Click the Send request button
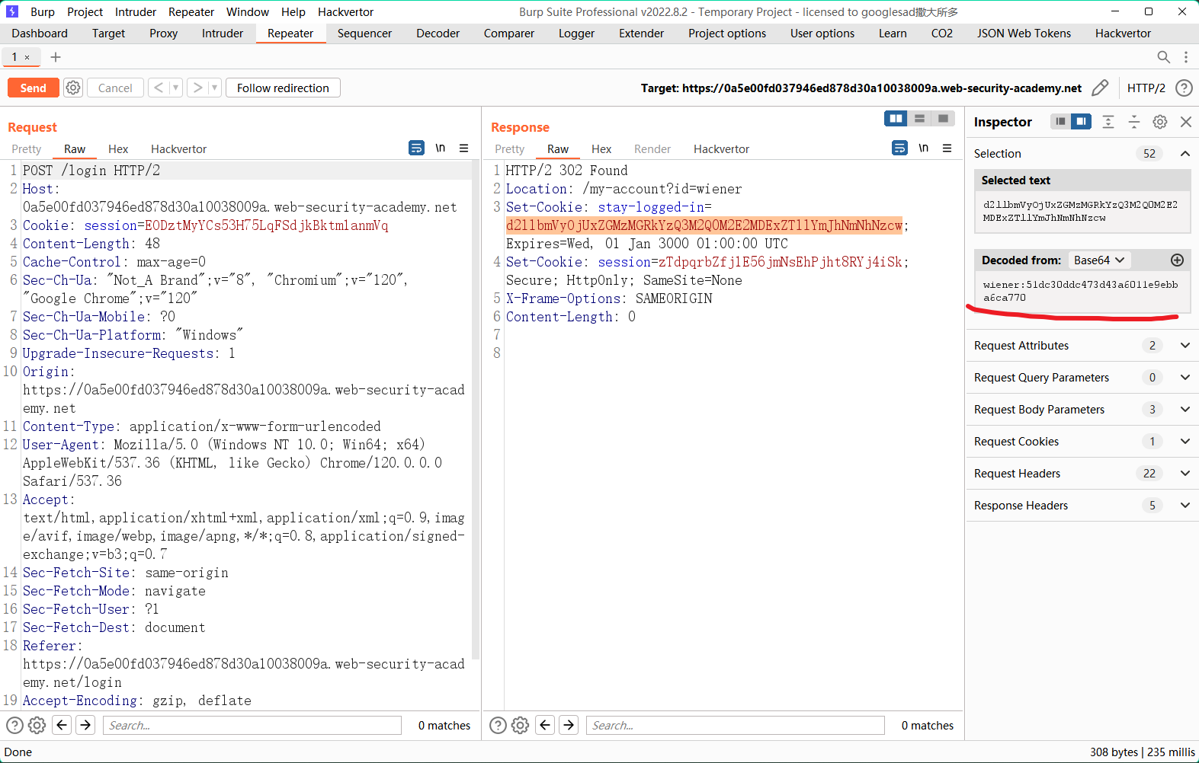Viewport: 1199px width, 763px height. (33, 88)
